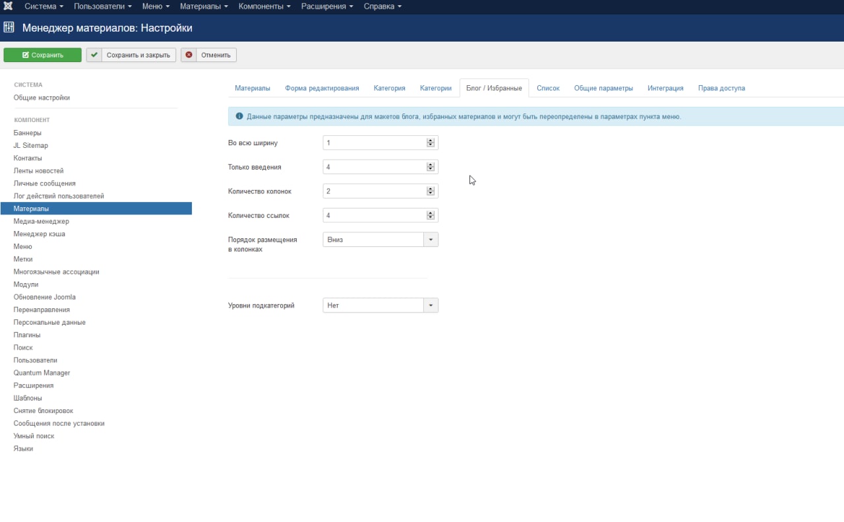Open Поиск component settings
844x522 pixels.
23,348
